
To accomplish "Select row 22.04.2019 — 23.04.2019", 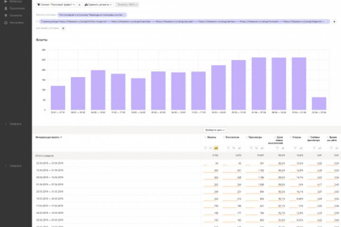I will 187,163.
